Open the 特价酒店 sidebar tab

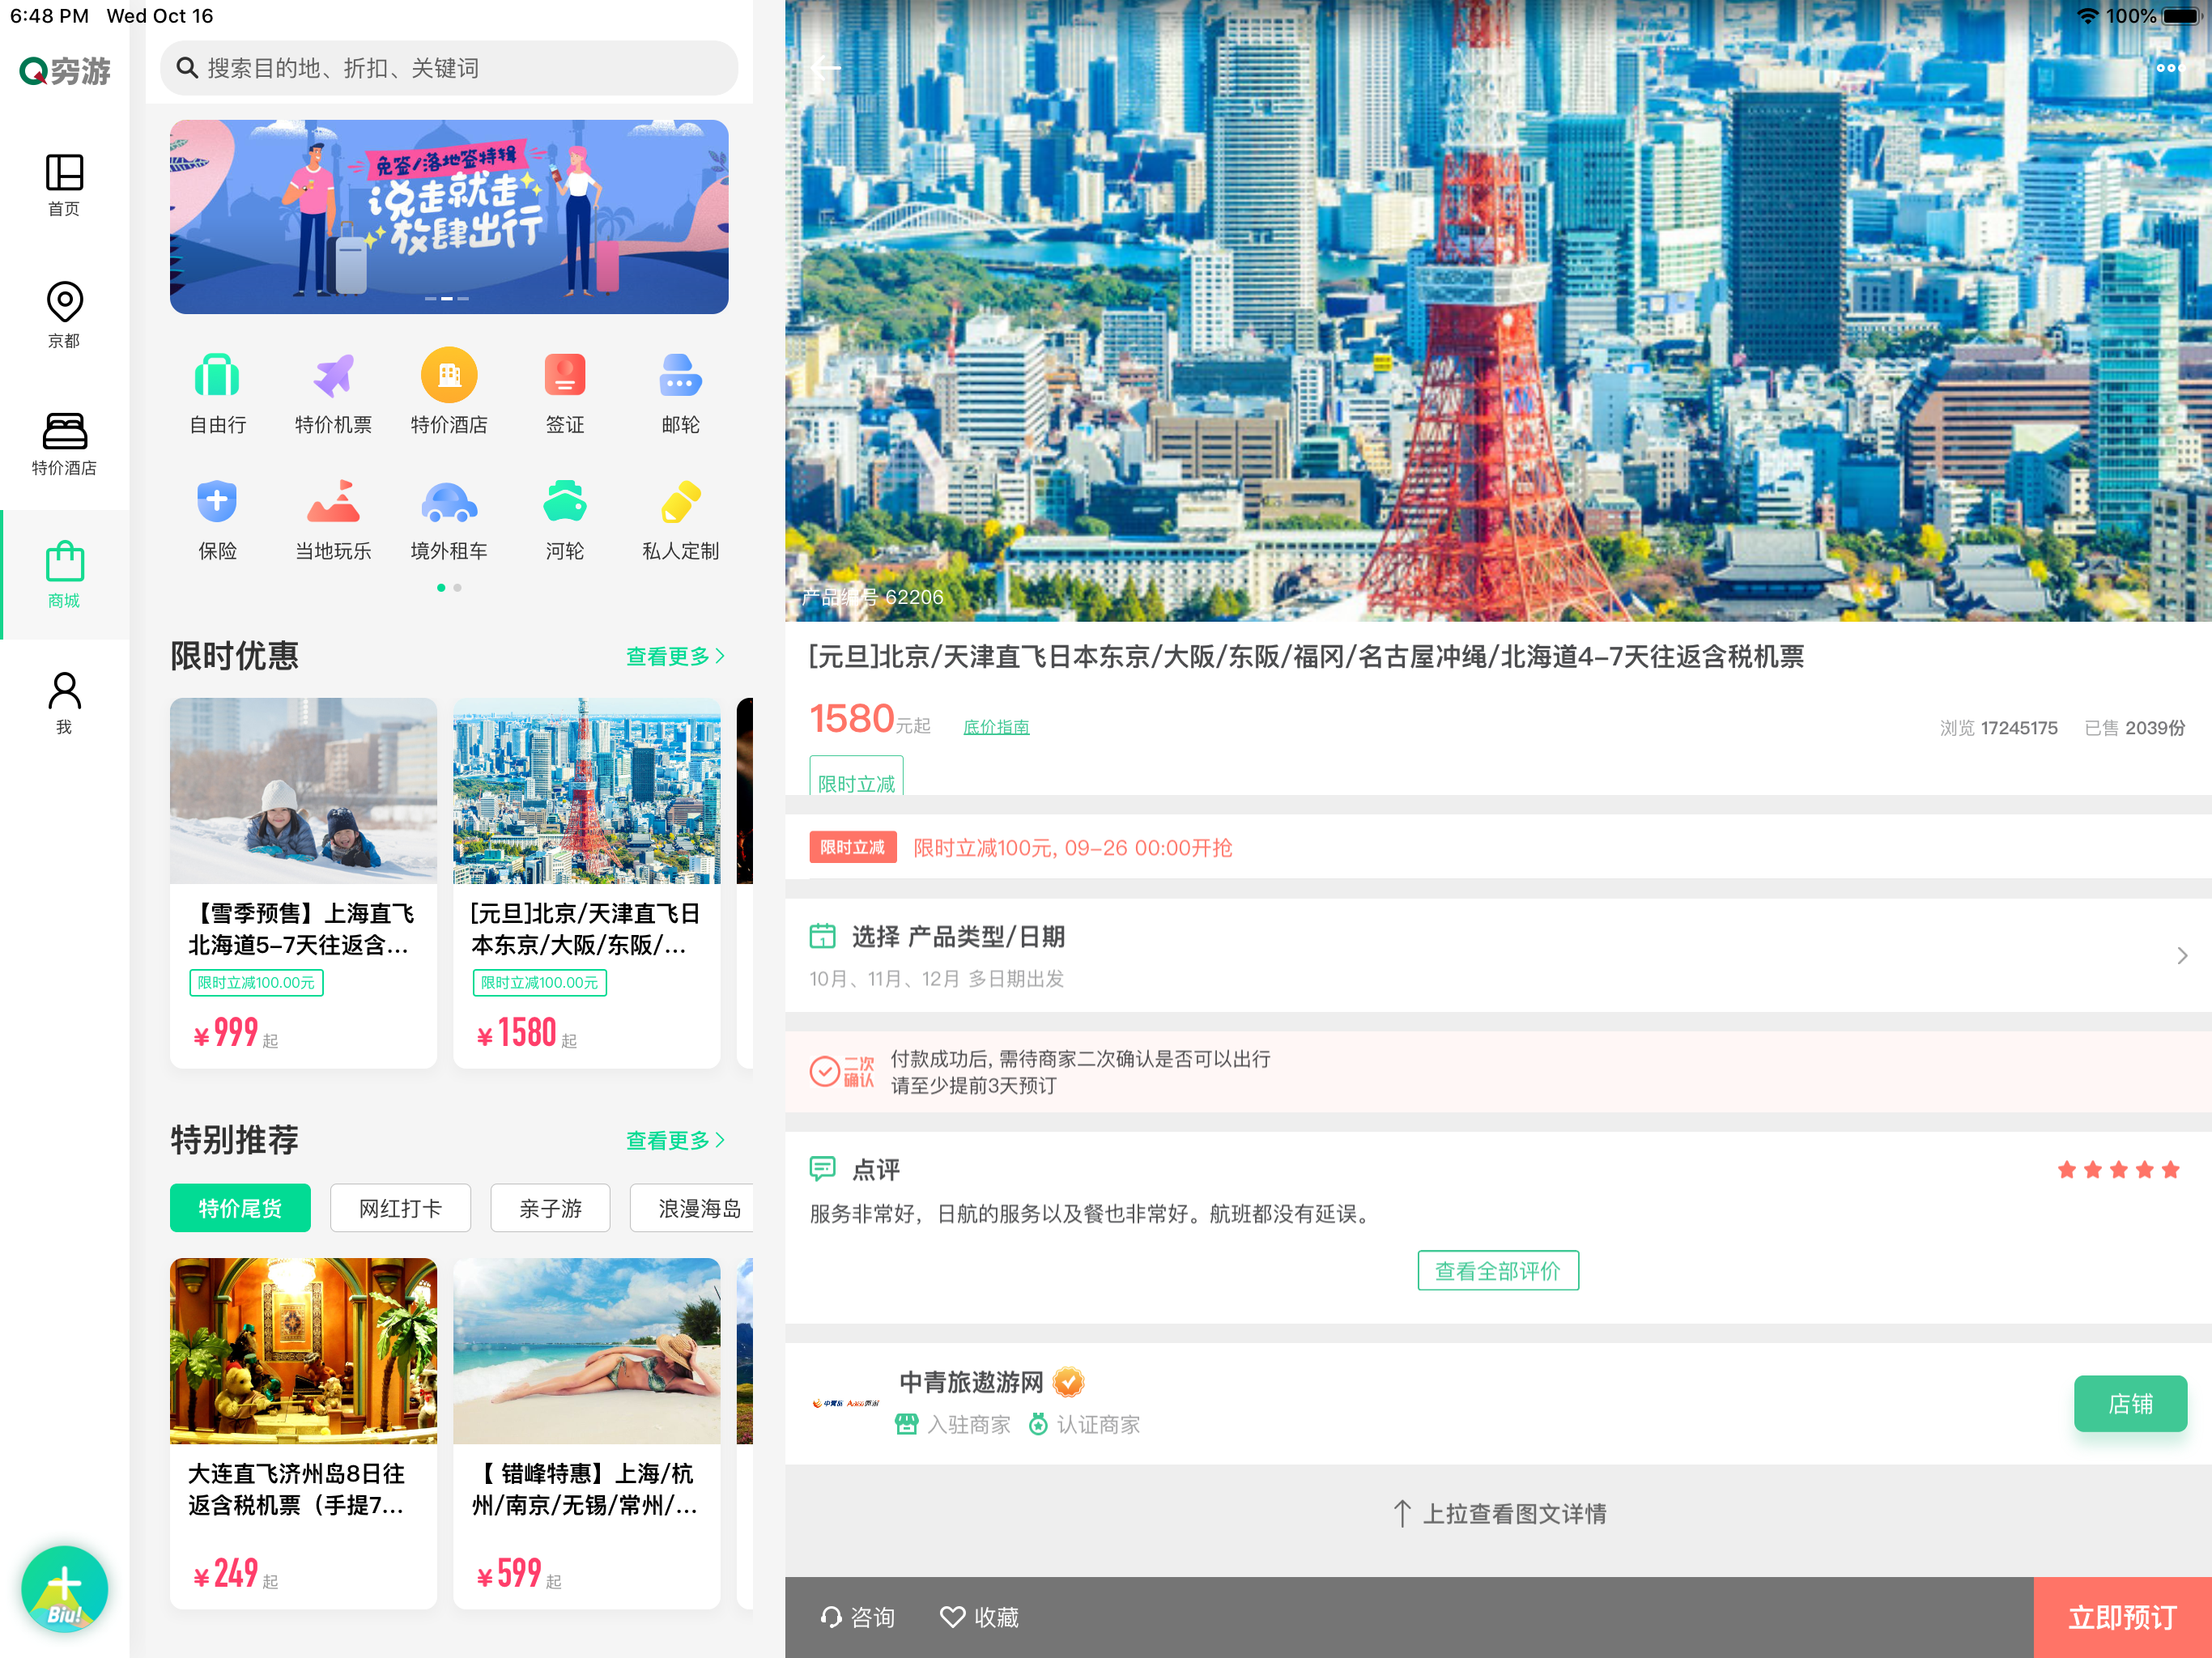tap(64, 444)
